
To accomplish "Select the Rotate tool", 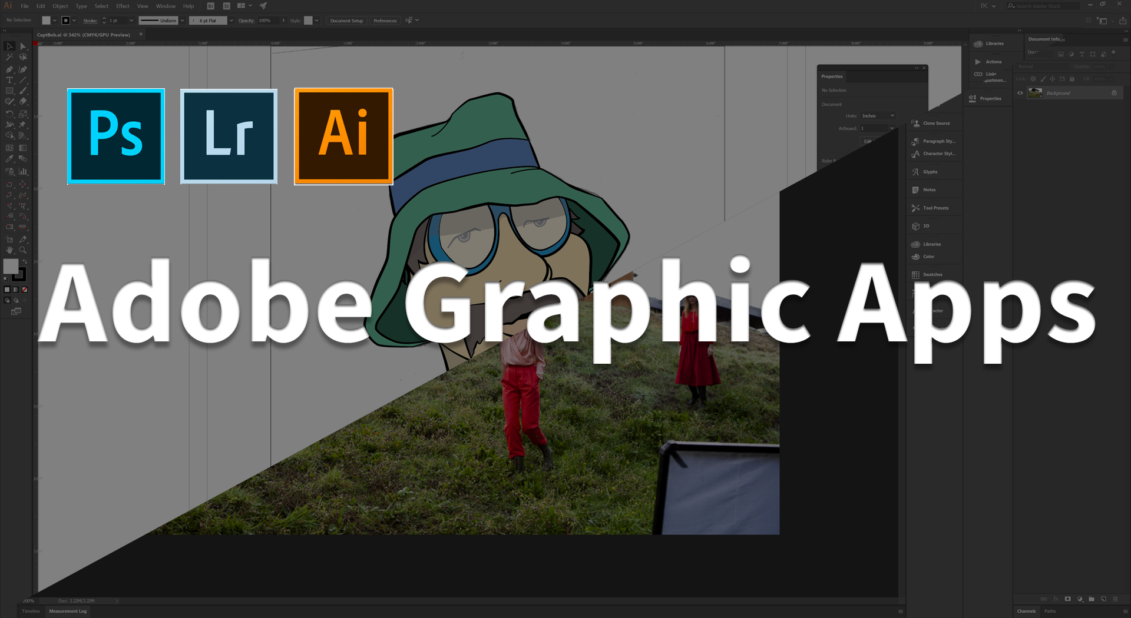I will [9, 114].
